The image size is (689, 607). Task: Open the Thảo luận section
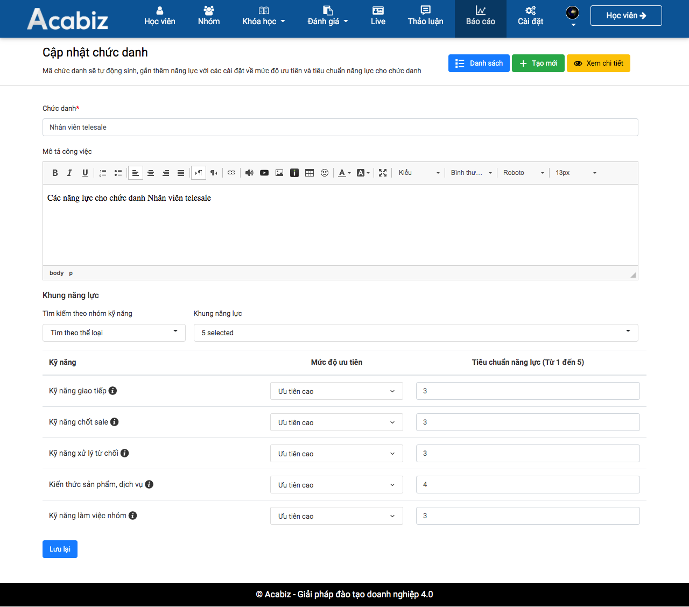pos(426,16)
